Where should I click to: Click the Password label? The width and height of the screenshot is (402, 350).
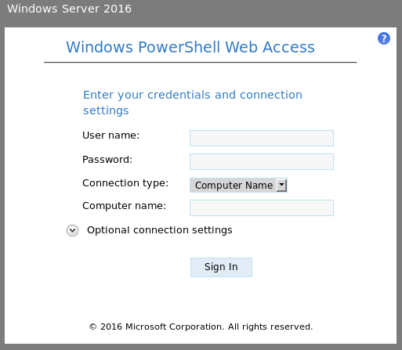[x=107, y=160]
